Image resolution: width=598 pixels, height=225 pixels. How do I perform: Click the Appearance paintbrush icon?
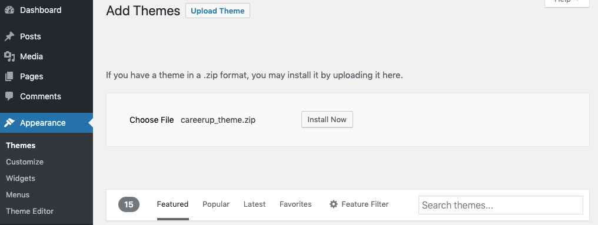click(9, 123)
